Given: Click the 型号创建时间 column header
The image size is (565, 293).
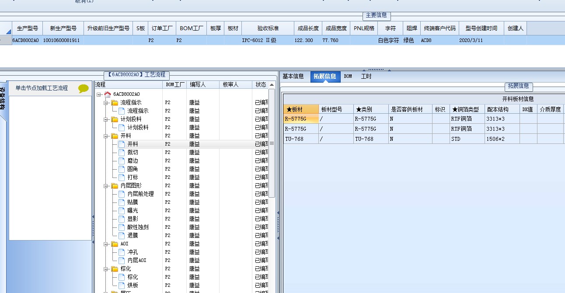Looking at the screenshot, I should click(x=481, y=28).
